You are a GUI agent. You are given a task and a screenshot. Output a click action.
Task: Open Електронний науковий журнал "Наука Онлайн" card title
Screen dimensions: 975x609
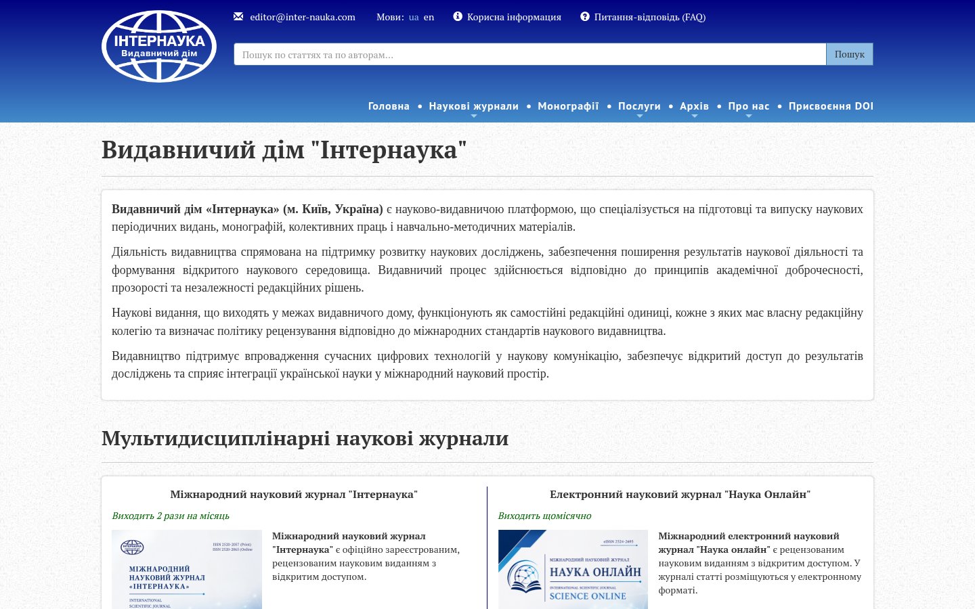click(x=680, y=495)
